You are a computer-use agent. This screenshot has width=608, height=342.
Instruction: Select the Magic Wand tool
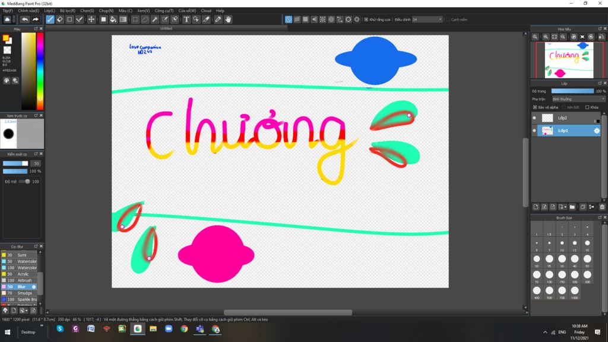155,20
